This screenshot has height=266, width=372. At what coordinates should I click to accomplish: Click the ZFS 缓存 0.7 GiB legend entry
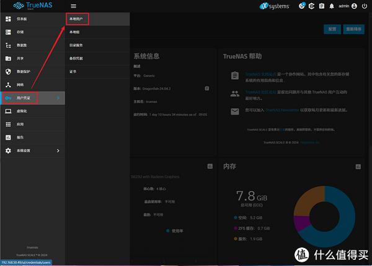coord(252,228)
